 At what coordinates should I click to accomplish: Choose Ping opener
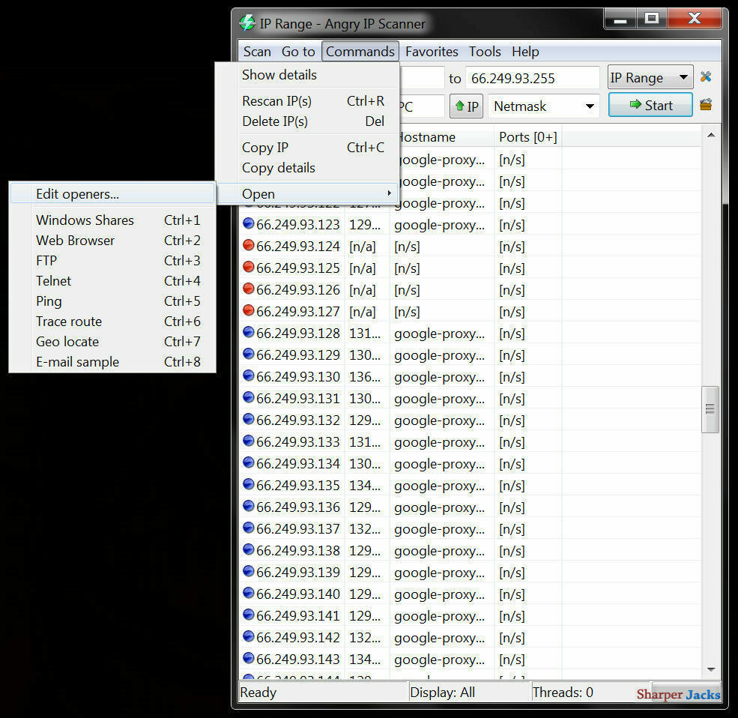112,301
